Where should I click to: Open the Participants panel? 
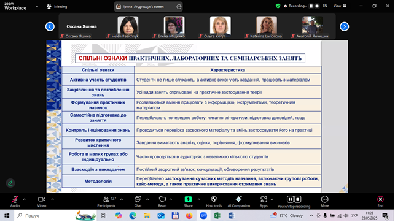106,202
